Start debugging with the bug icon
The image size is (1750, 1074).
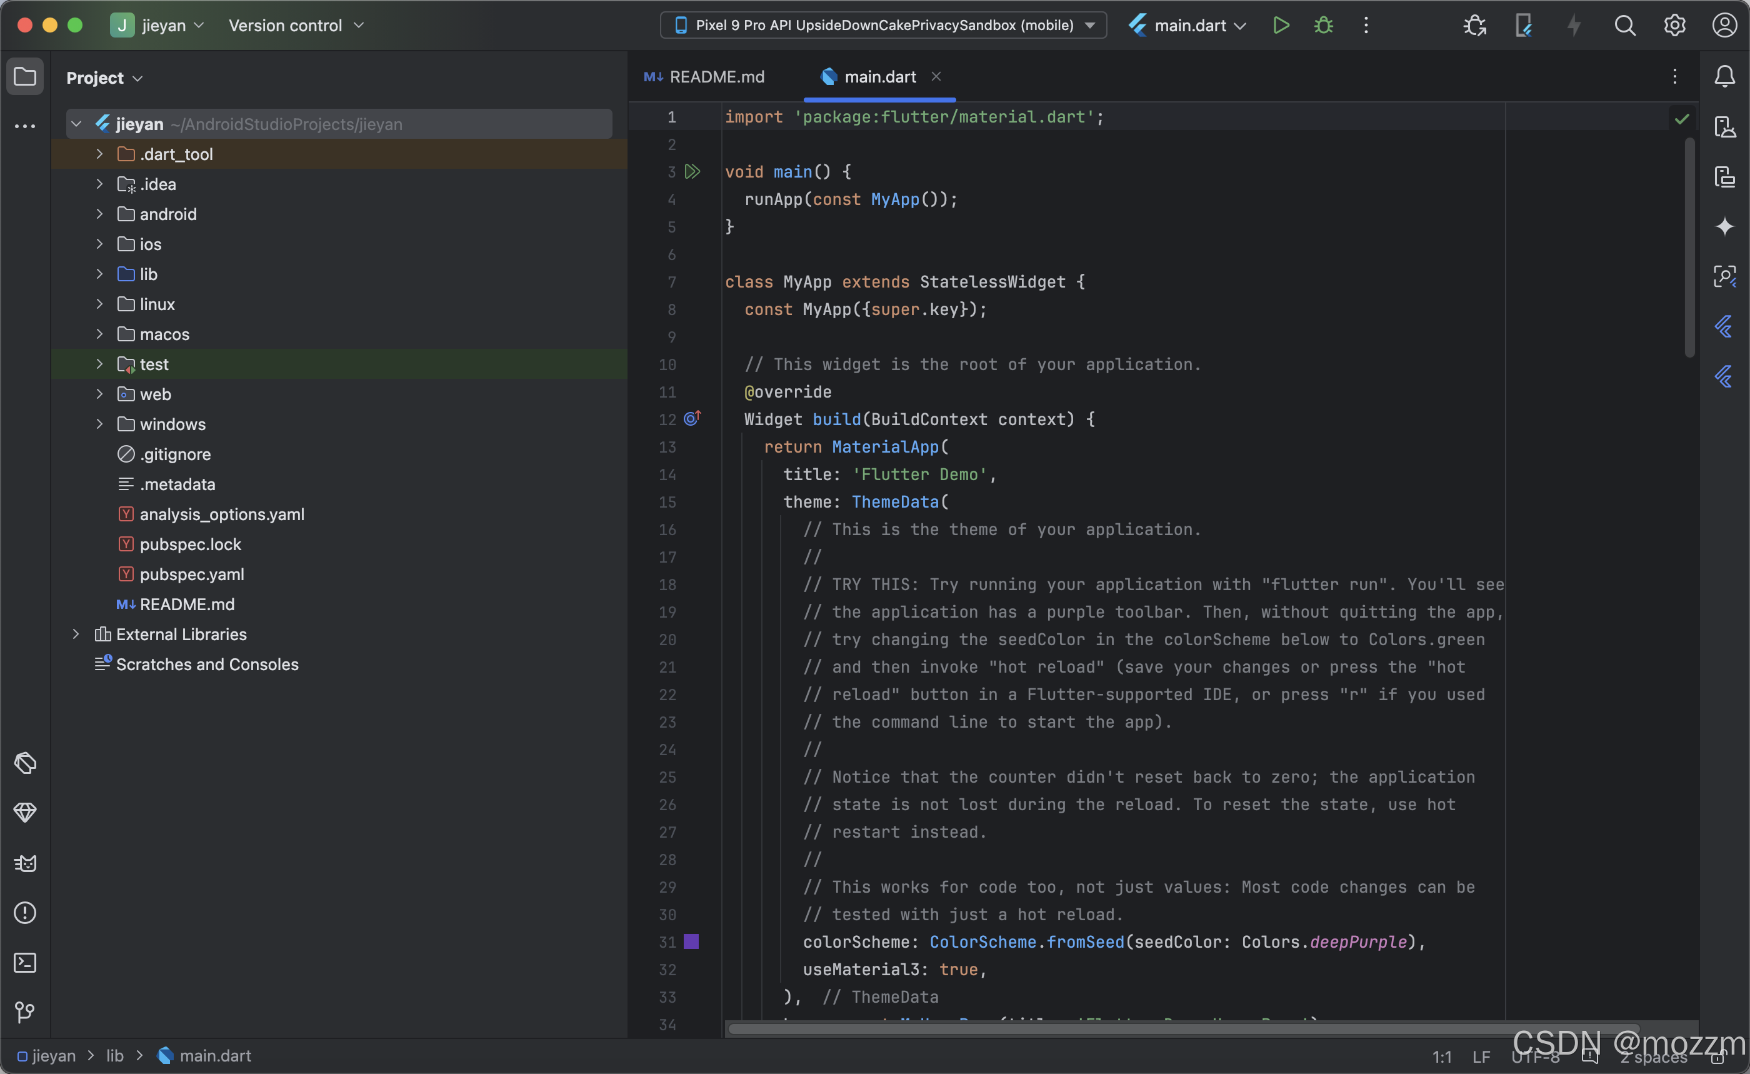click(1323, 26)
